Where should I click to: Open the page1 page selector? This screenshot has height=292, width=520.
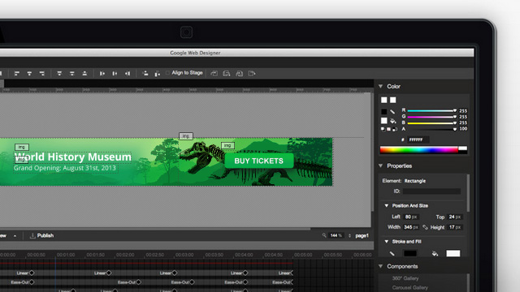362,236
